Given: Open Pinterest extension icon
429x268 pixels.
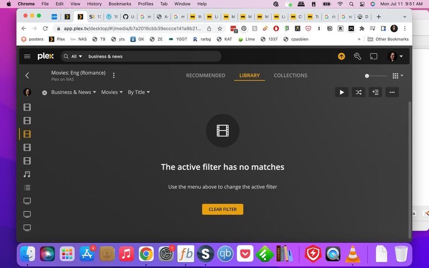Looking at the screenshot, I should [243, 28].
